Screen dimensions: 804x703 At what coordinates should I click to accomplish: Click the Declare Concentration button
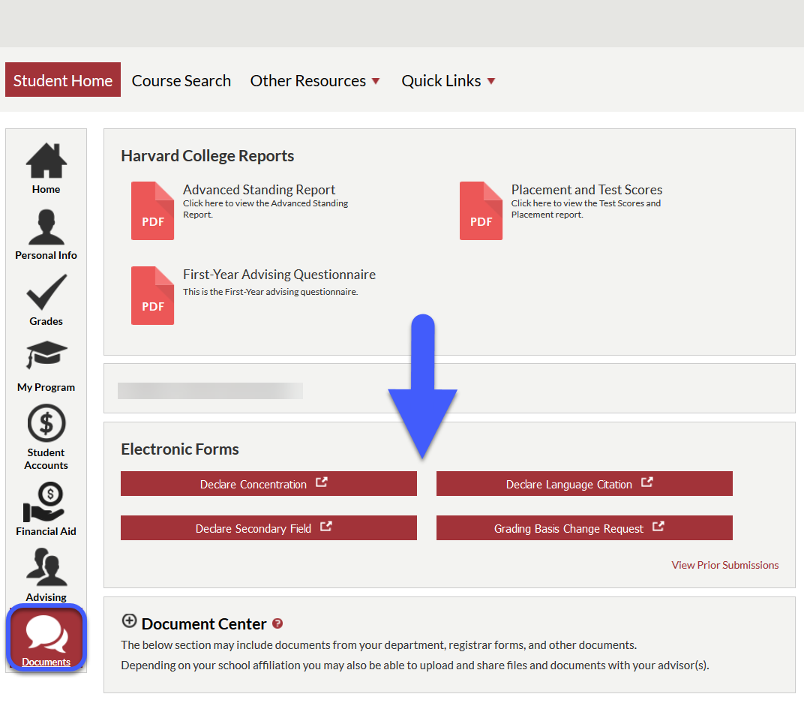click(268, 484)
